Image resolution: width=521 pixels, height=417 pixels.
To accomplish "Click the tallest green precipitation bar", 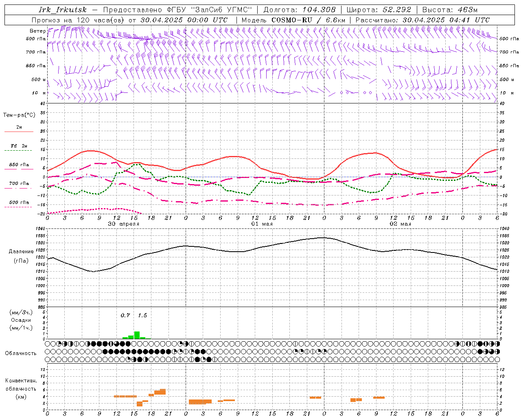I will click(x=137, y=335).
